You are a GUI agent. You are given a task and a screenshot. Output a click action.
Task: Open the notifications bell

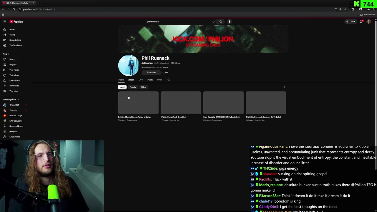pos(361,21)
